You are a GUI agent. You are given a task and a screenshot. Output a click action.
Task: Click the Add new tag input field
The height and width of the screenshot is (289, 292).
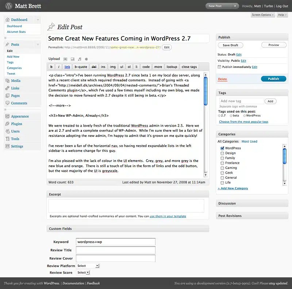point(242,101)
